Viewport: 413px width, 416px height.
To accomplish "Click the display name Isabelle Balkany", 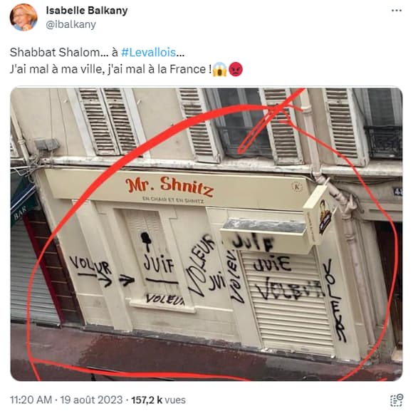I will point(87,11).
